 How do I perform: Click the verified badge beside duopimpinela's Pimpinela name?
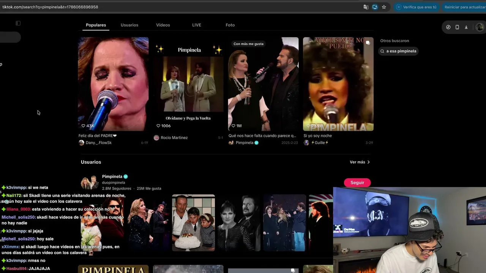(x=126, y=177)
